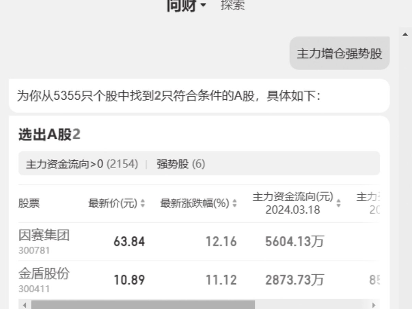
Task: Click change value 11.12
Action: tap(221, 280)
